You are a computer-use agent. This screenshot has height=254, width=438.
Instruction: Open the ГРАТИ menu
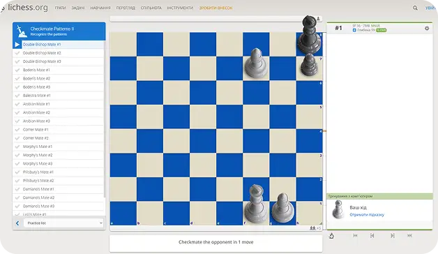pos(60,8)
